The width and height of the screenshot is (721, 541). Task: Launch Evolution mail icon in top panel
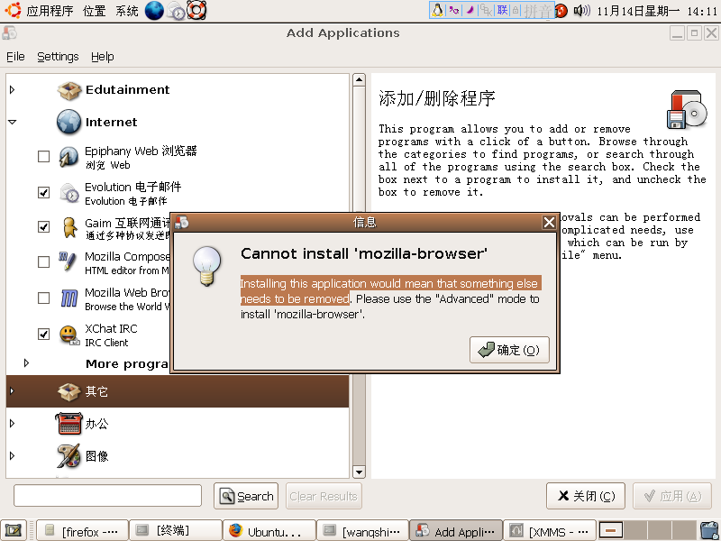[x=176, y=11]
